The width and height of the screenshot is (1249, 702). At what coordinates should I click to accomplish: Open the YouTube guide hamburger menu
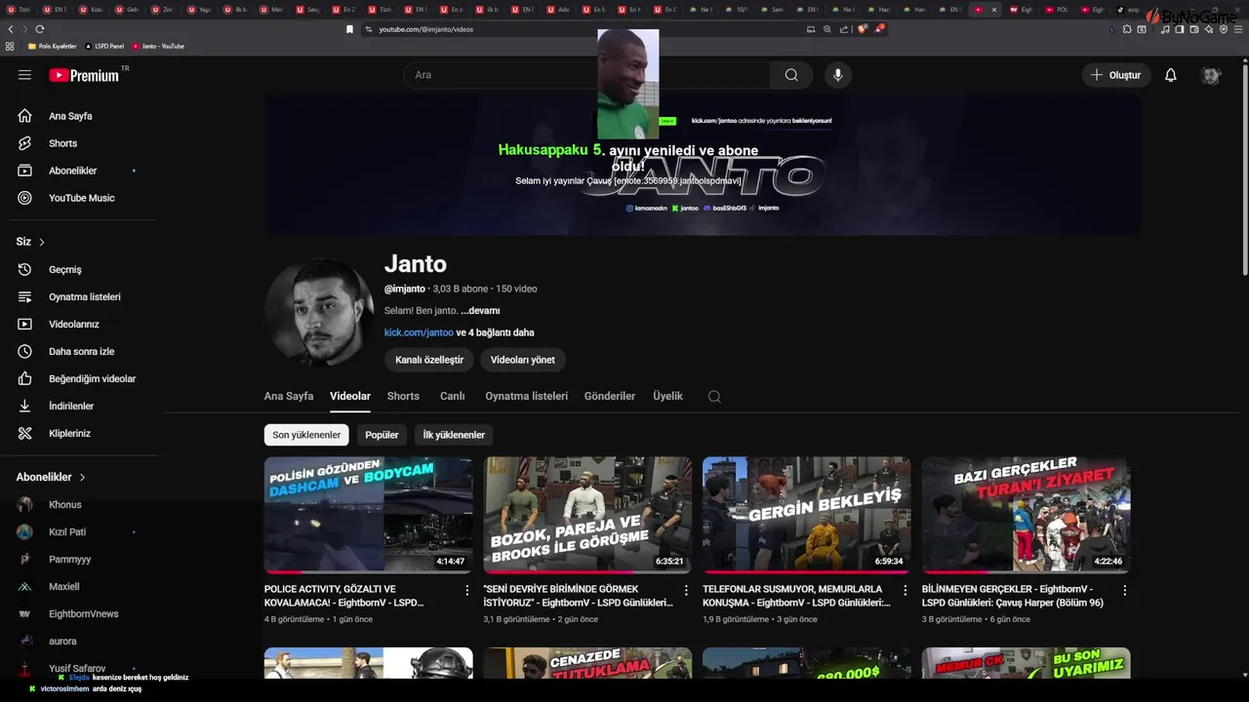coord(24,75)
